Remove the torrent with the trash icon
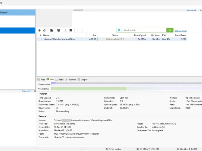Viewport: 202px width, 151px height. click(59, 30)
